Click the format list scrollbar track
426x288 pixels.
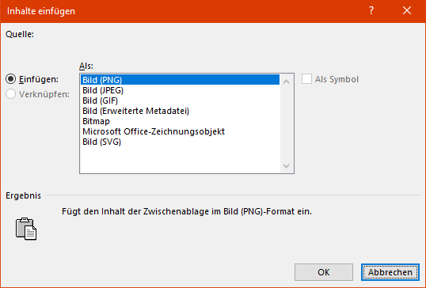click(x=286, y=123)
